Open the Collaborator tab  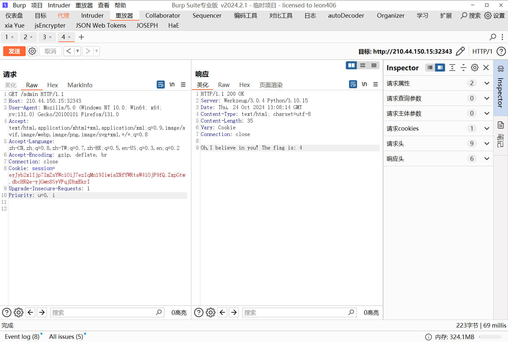(x=163, y=15)
